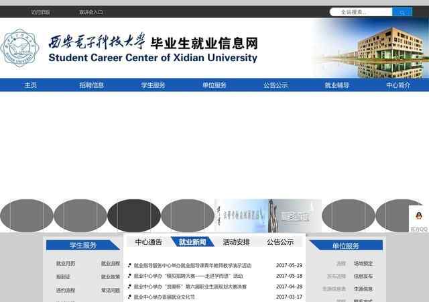The image size is (429, 302).
Task: Open 招聘信息 in the navigation bar
Action: (92, 85)
